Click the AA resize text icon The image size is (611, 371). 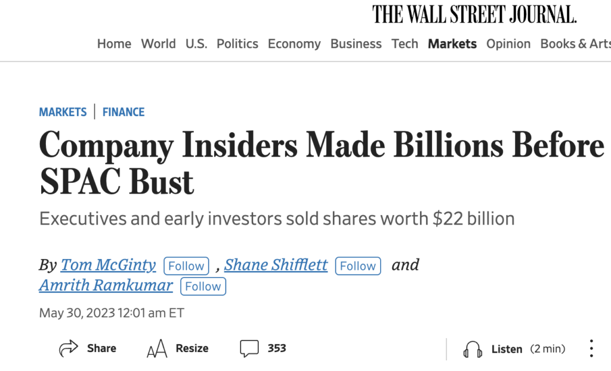pos(157,349)
